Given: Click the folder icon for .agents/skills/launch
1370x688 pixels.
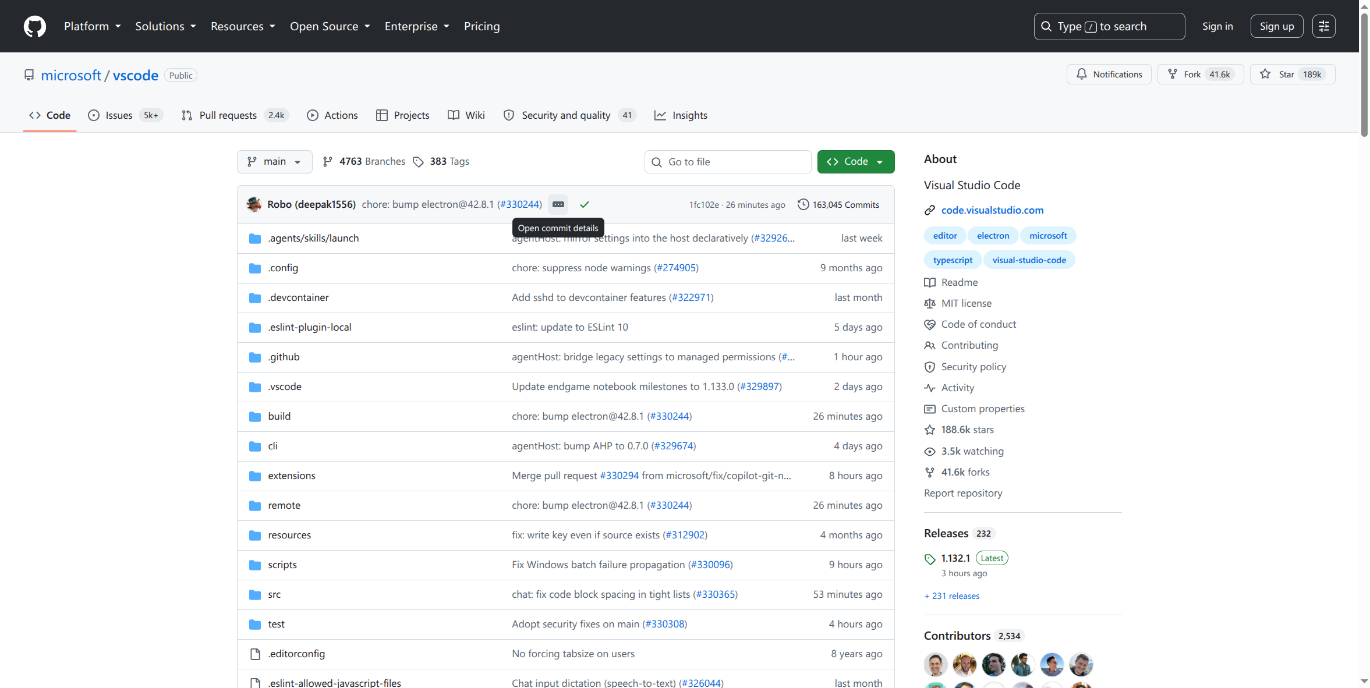Looking at the screenshot, I should tap(255, 239).
